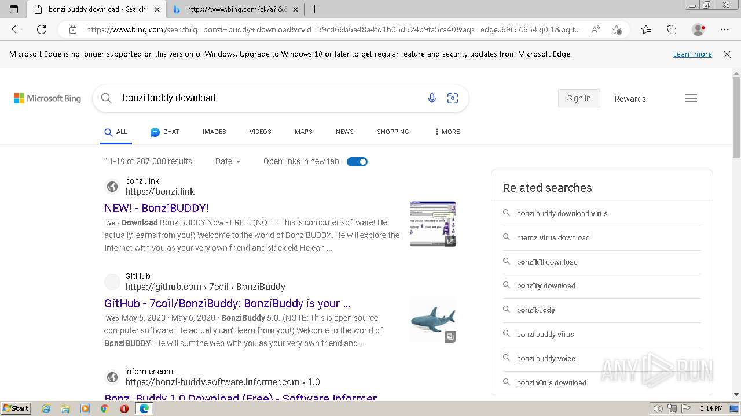The image size is (741, 416).
Task: Open NEW! - BonziBUDDY! result
Action: pos(156,208)
